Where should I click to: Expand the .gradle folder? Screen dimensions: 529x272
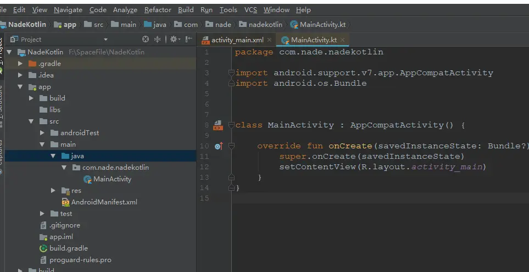[x=20, y=63]
